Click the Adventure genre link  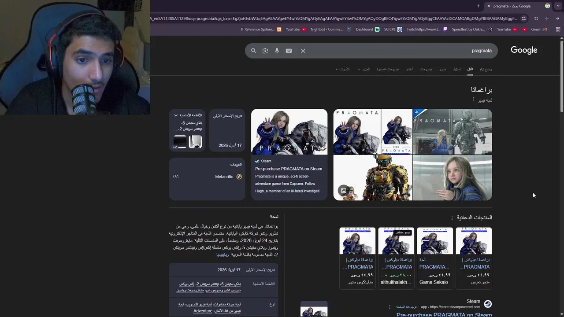pos(203,311)
